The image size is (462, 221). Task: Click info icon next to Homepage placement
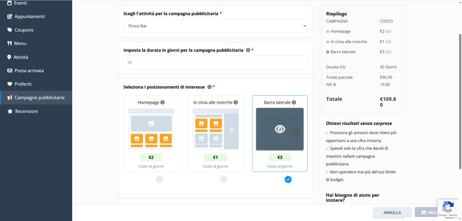click(x=162, y=102)
